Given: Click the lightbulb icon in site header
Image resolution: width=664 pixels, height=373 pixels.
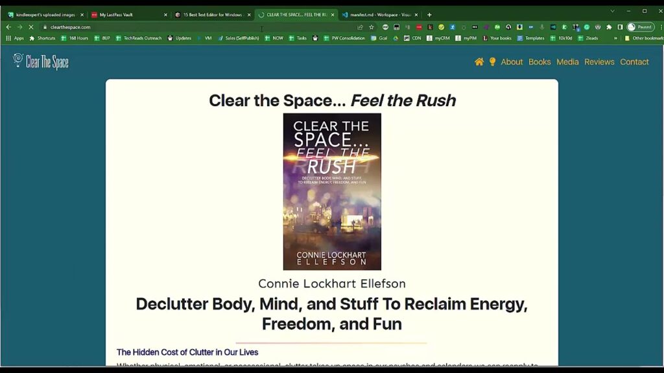Looking at the screenshot, I should [492, 62].
